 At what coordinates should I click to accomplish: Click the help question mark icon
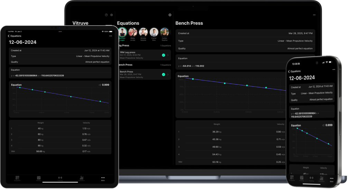106,15
